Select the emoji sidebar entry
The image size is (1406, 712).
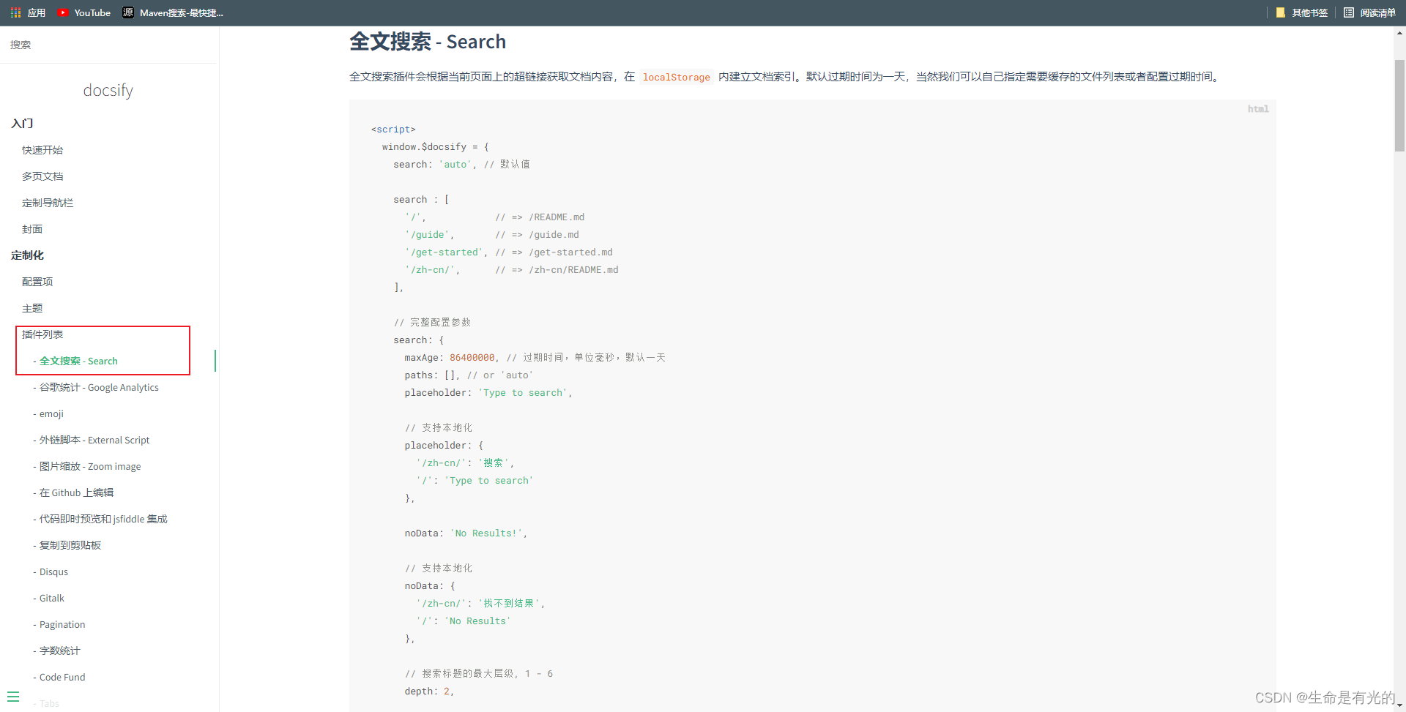click(x=51, y=413)
